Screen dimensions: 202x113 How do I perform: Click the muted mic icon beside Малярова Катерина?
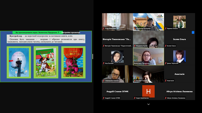tap(135, 29)
